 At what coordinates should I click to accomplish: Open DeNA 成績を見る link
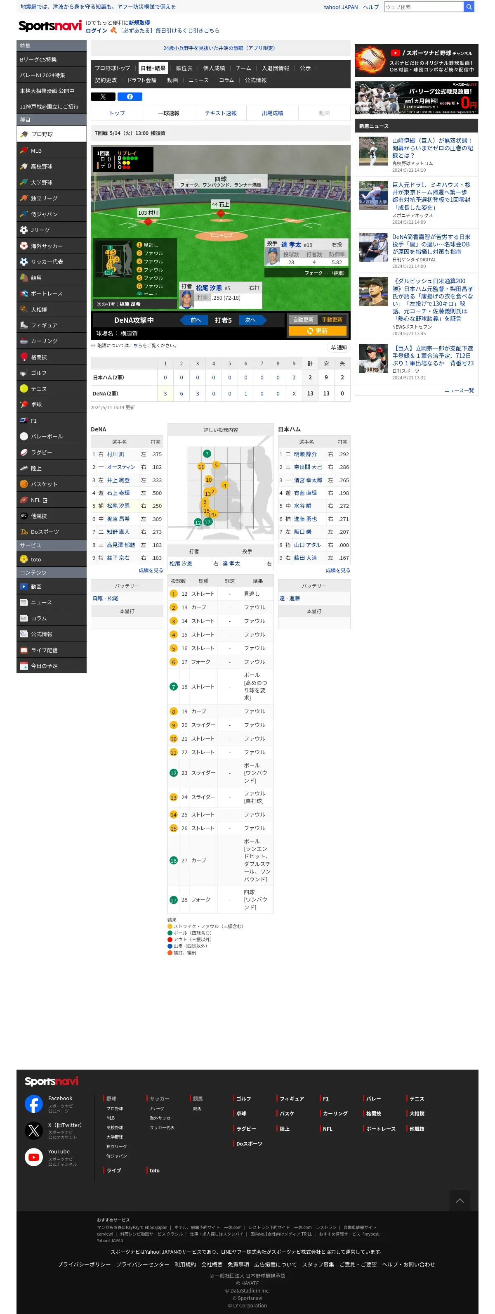coord(151,570)
